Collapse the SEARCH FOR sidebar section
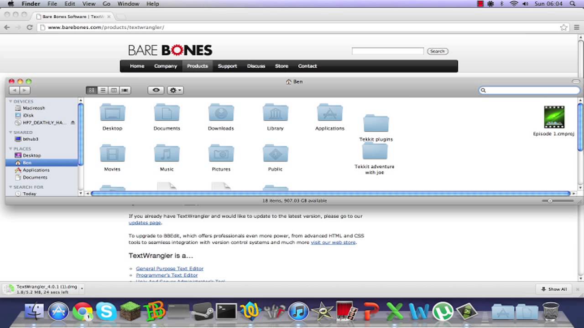The image size is (584, 328). click(x=10, y=187)
